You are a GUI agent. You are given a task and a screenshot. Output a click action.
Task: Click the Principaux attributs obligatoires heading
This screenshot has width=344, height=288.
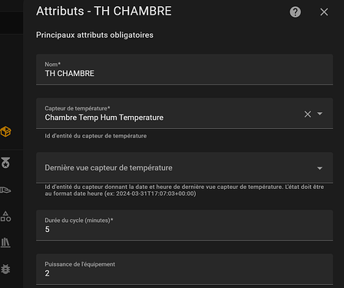(x=94, y=35)
